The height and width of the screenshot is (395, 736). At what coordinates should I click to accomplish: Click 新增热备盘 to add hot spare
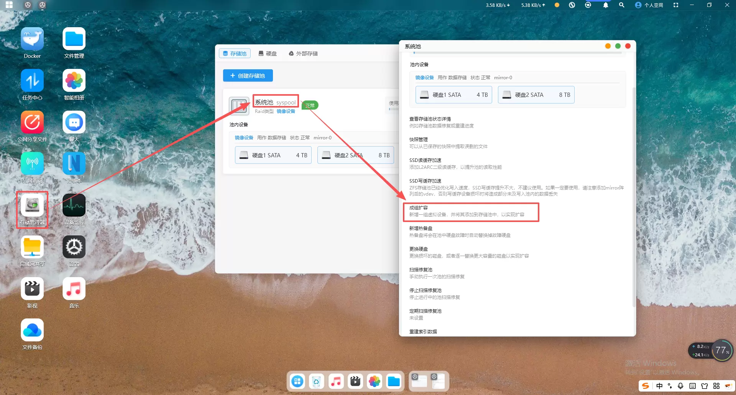[421, 229]
